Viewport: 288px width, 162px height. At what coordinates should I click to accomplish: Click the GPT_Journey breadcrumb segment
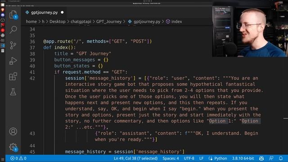coord(109,22)
